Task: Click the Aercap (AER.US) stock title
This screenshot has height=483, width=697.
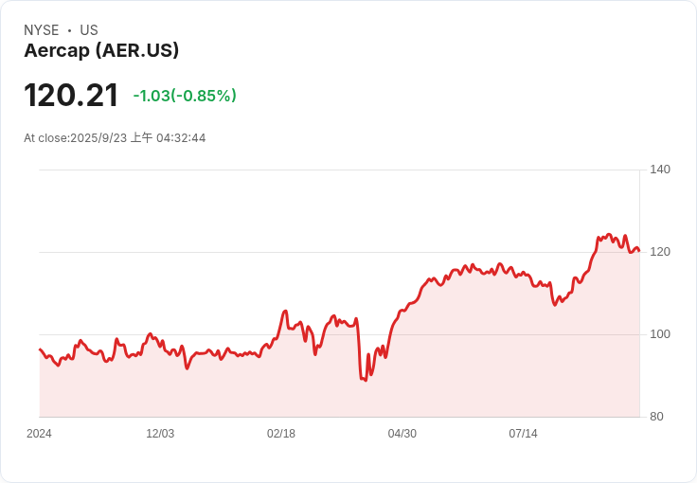Action: click(x=101, y=50)
